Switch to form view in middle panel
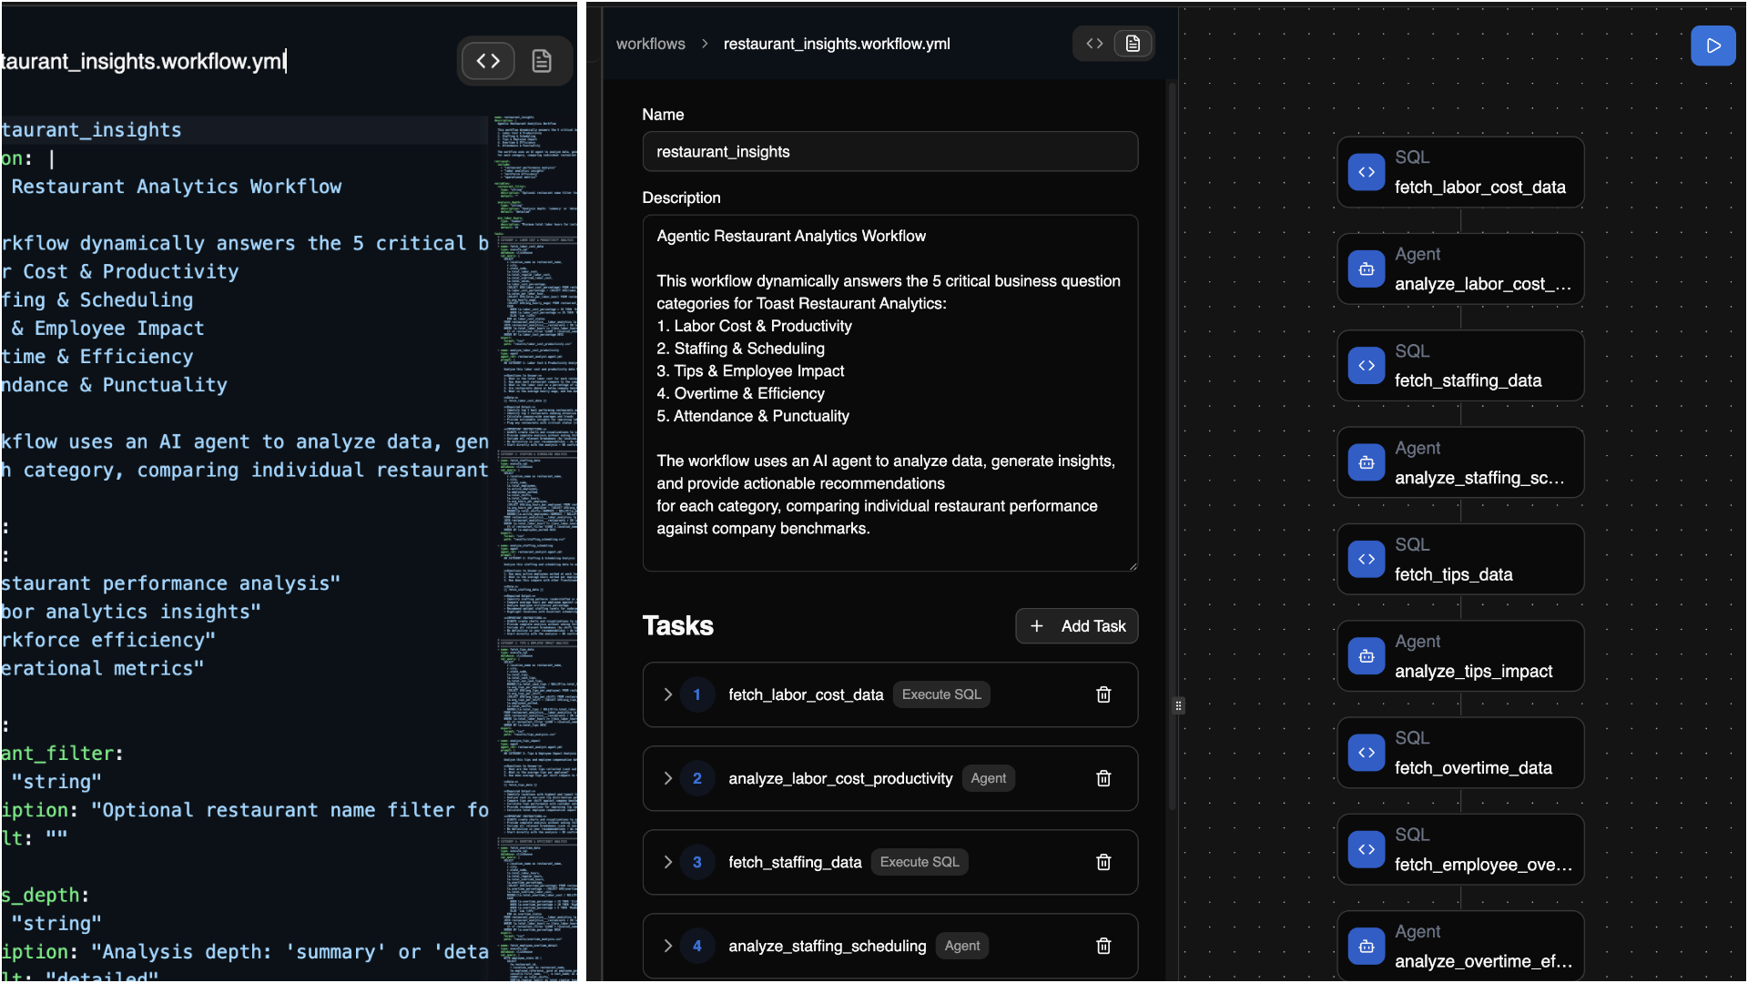 [x=1133, y=44]
